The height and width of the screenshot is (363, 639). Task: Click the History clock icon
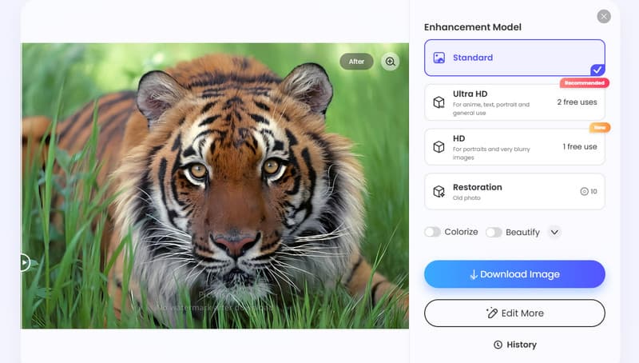498,345
